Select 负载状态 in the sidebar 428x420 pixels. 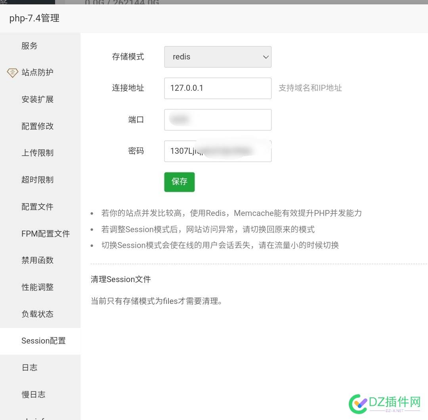click(x=37, y=314)
